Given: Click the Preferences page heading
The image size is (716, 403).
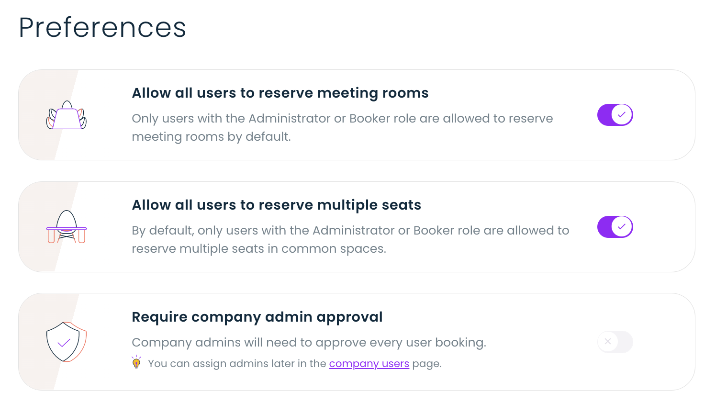Looking at the screenshot, I should click(102, 28).
